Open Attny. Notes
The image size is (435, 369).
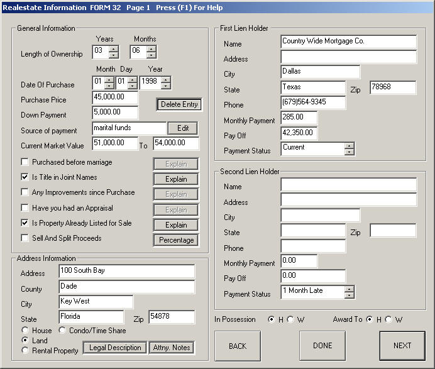pos(172,348)
